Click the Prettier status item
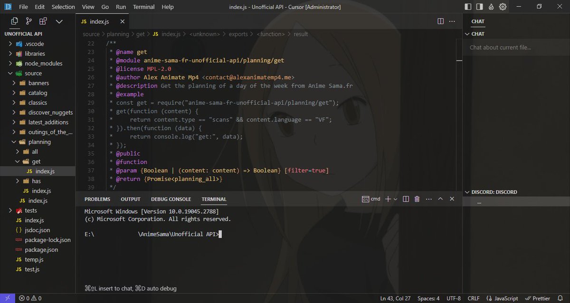 click(x=537, y=298)
